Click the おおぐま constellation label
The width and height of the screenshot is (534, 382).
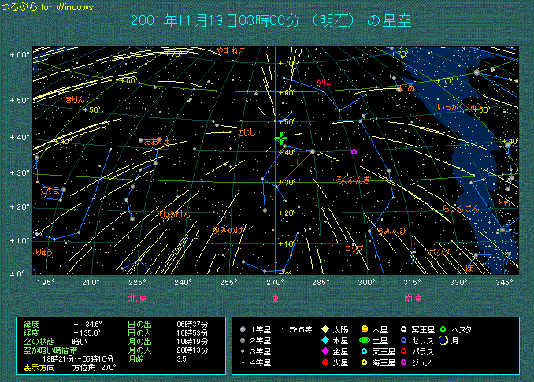click(156, 141)
